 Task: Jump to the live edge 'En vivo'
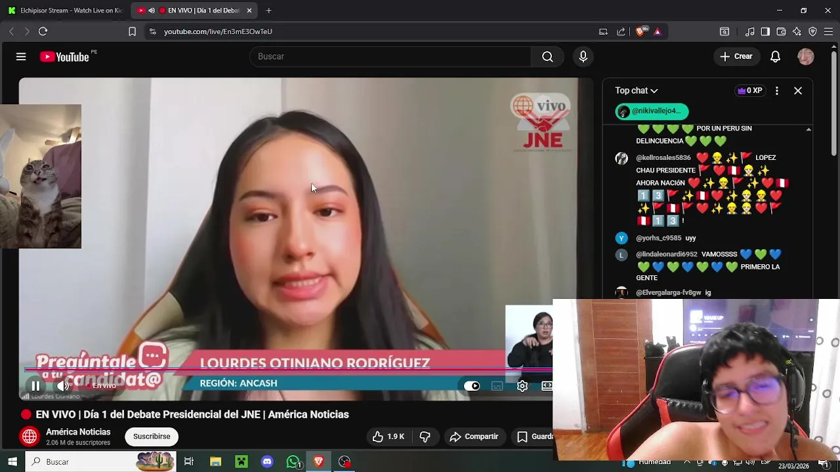(x=101, y=386)
